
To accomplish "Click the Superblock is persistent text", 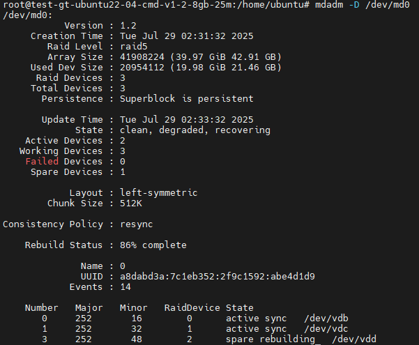I will tap(187, 99).
